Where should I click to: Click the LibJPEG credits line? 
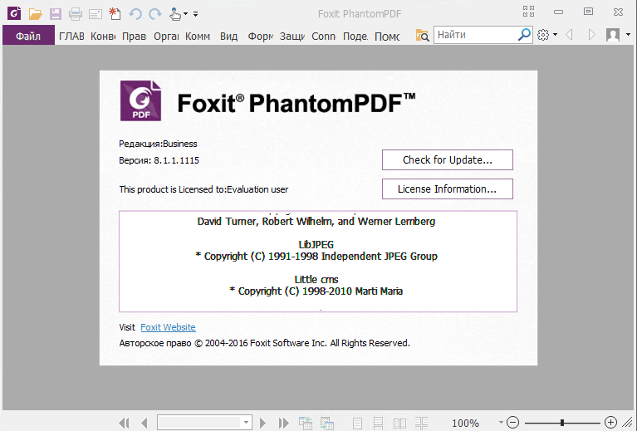[316, 244]
